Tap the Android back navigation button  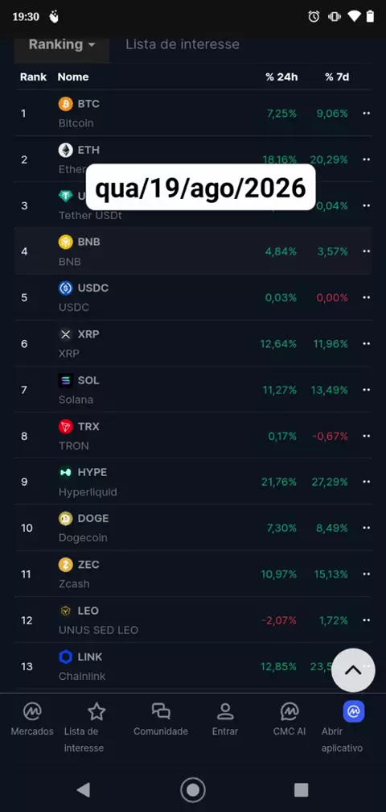83,789
